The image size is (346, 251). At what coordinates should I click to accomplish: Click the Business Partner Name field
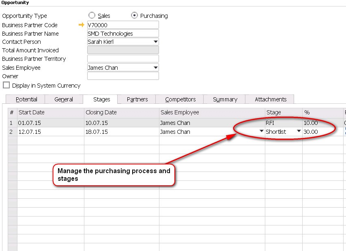coord(123,34)
